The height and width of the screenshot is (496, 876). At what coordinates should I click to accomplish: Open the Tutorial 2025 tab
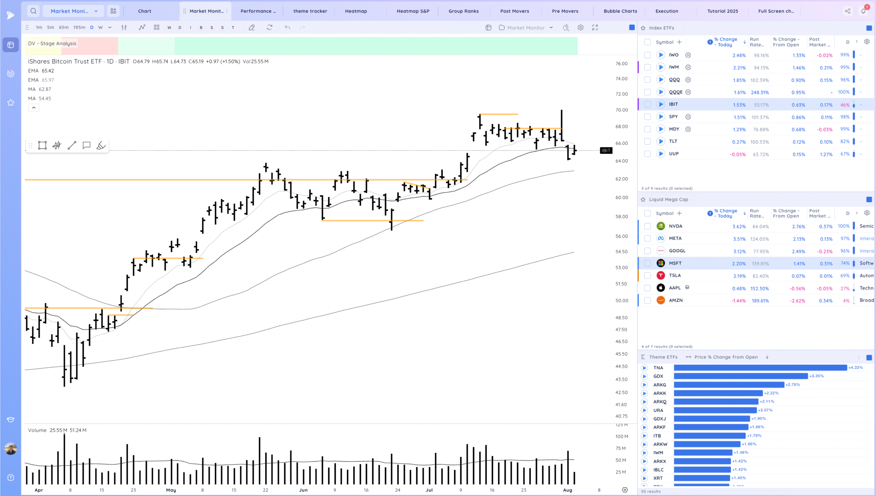pos(723,11)
